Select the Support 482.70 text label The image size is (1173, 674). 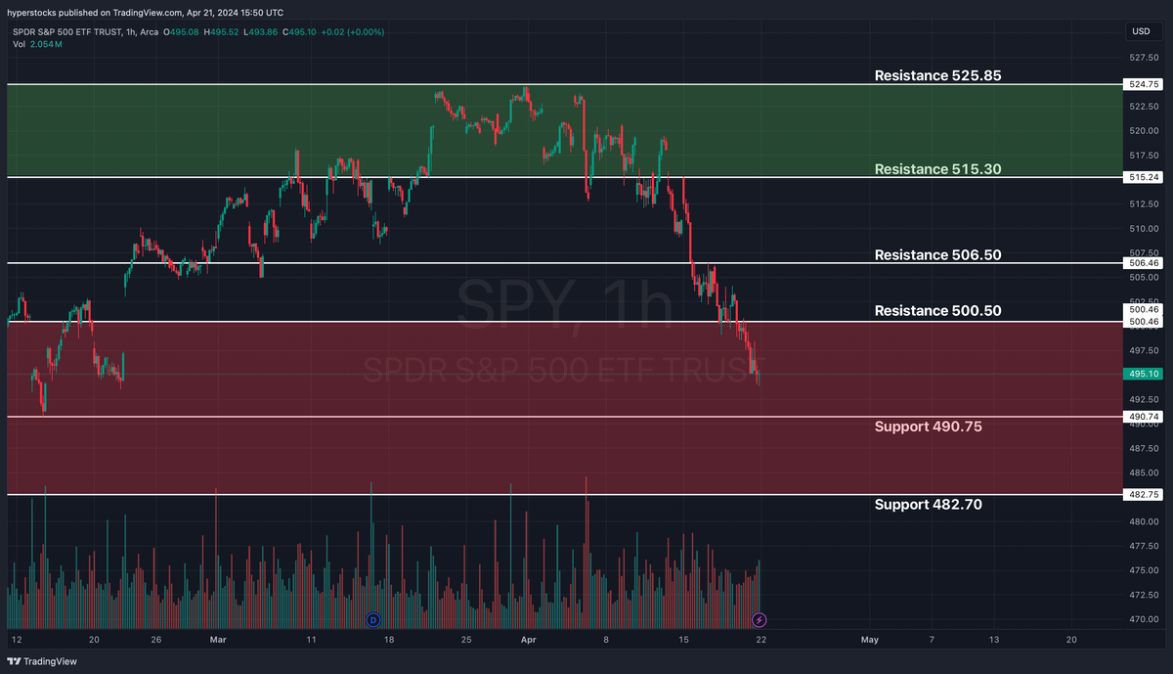tap(928, 505)
